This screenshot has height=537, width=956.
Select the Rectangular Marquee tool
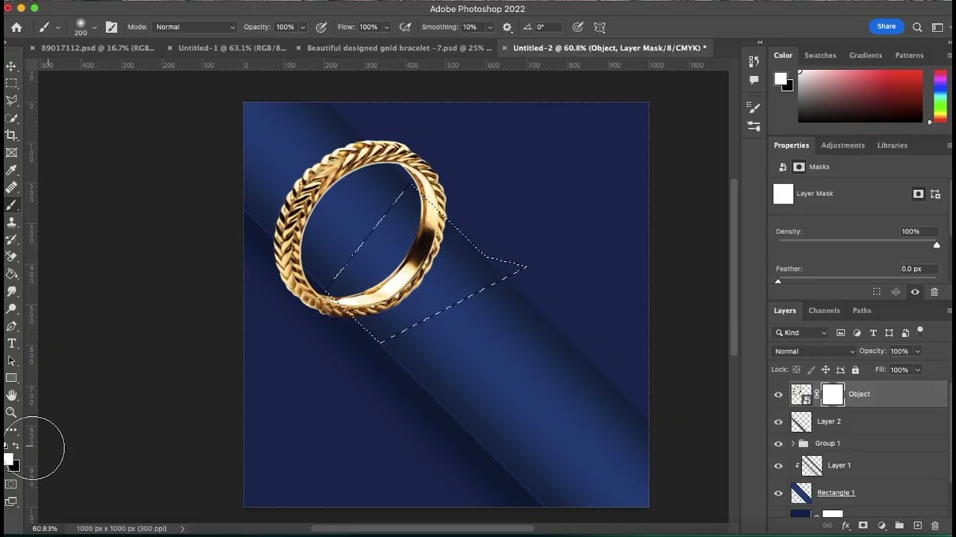tap(11, 83)
